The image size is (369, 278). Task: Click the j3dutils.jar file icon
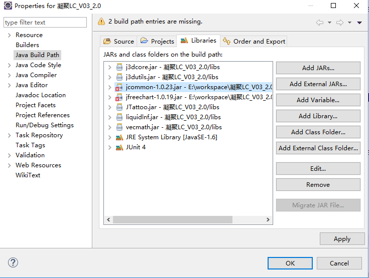(119, 77)
